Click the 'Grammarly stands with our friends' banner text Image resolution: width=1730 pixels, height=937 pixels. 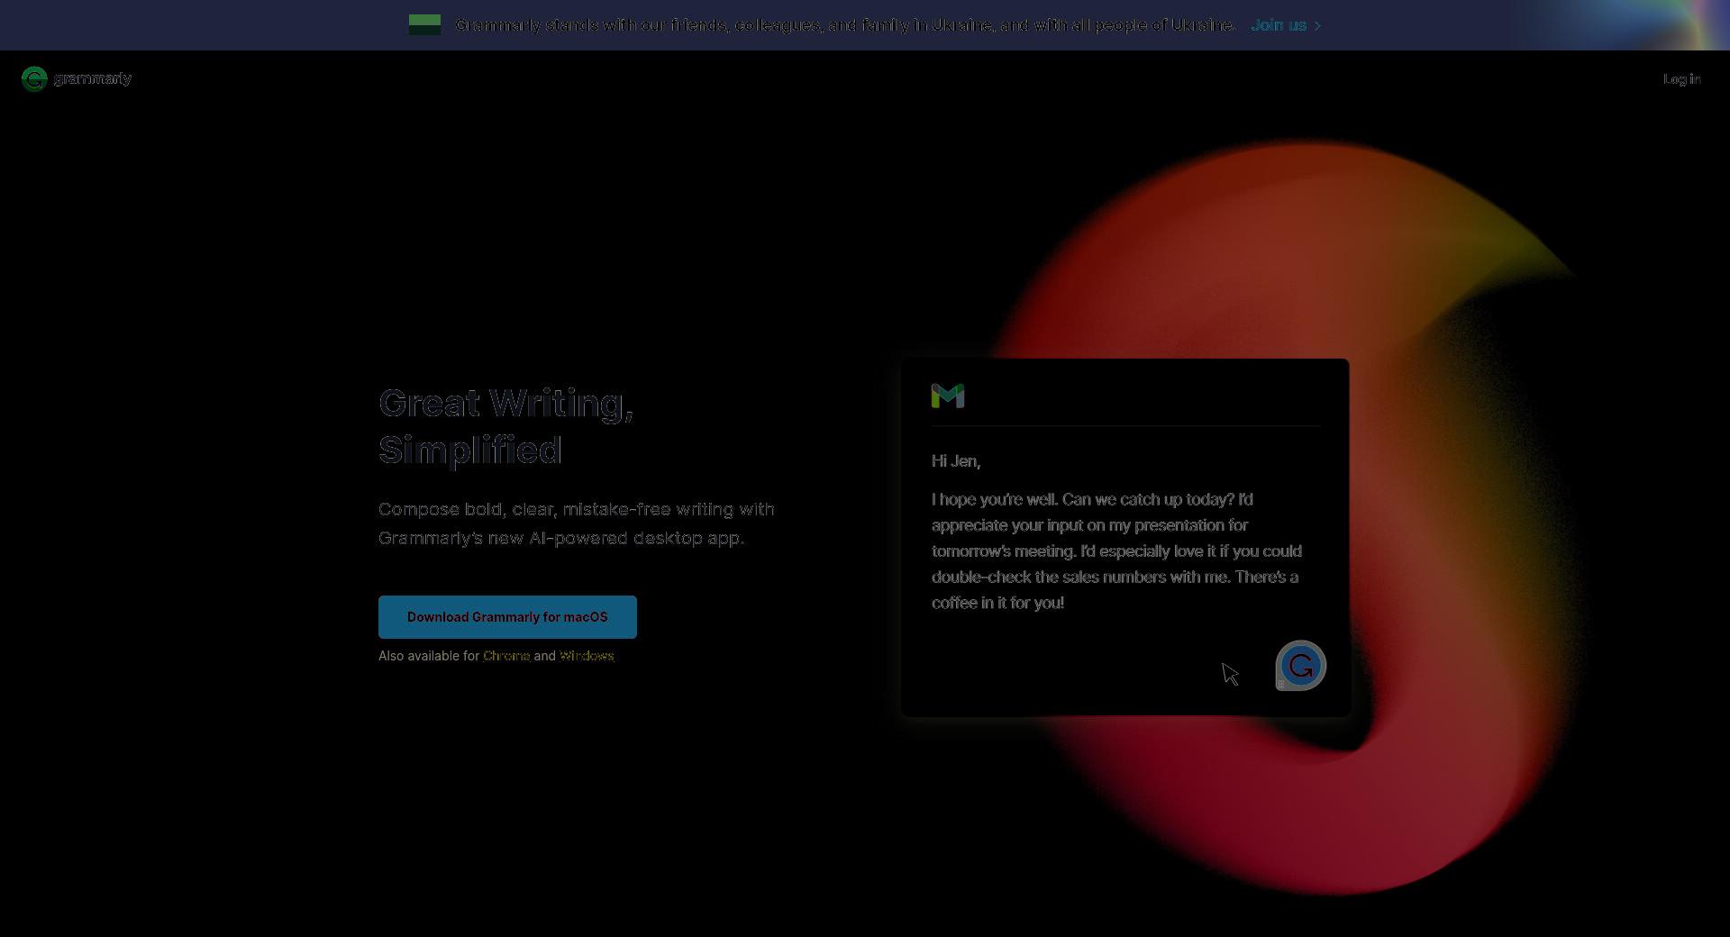coord(845,25)
